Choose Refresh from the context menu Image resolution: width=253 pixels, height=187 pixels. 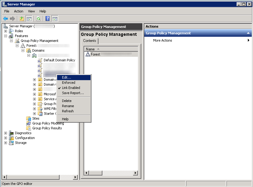(x=74, y=111)
